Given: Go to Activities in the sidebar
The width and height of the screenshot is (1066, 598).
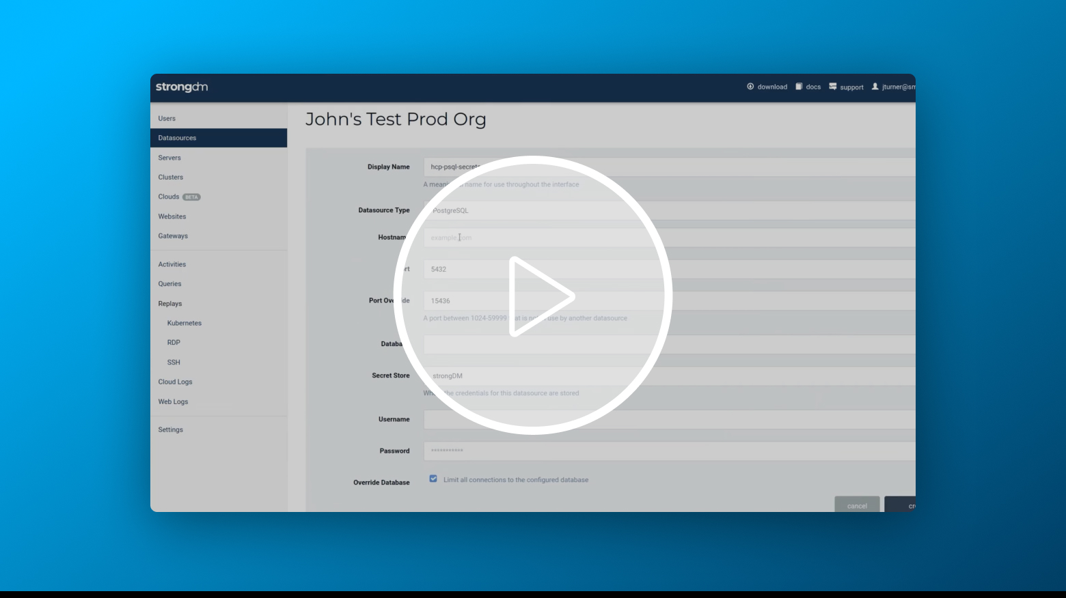Looking at the screenshot, I should click(172, 264).
